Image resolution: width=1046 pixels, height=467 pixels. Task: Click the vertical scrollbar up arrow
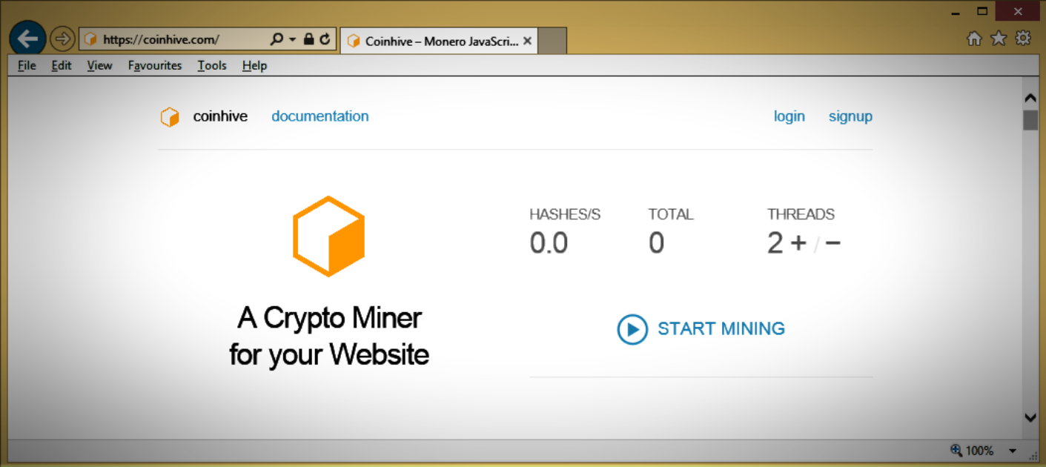(x=1030, y=97)
